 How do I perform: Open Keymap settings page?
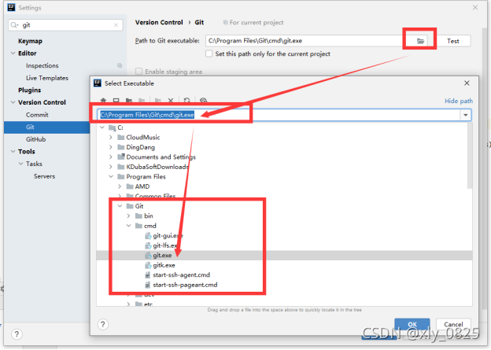coord(30,41)
